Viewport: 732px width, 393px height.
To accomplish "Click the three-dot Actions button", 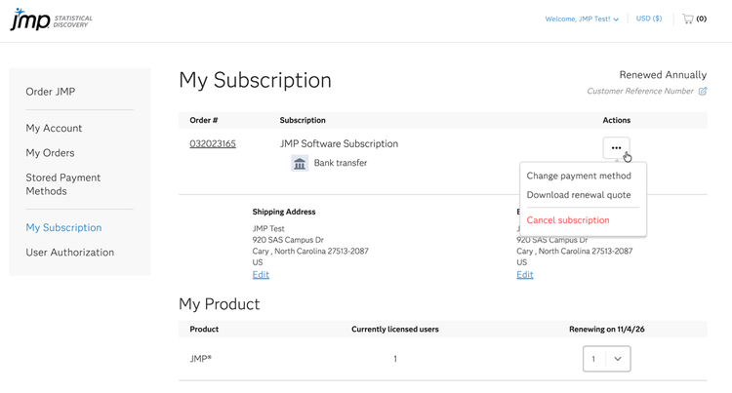I will pyautogui.click(x=616, y=147).
